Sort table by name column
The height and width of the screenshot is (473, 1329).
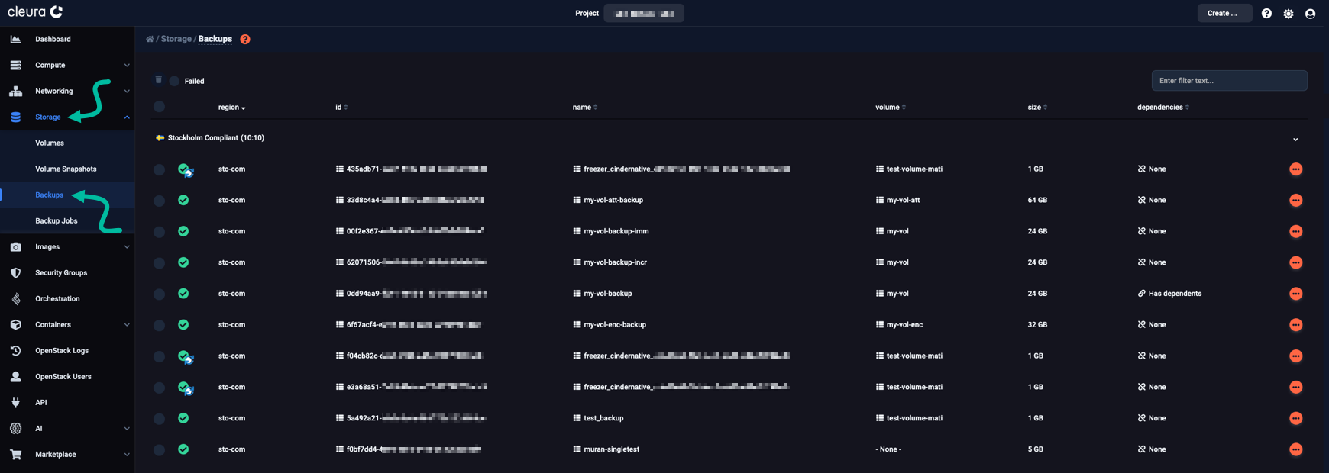(x=585, y=108)
